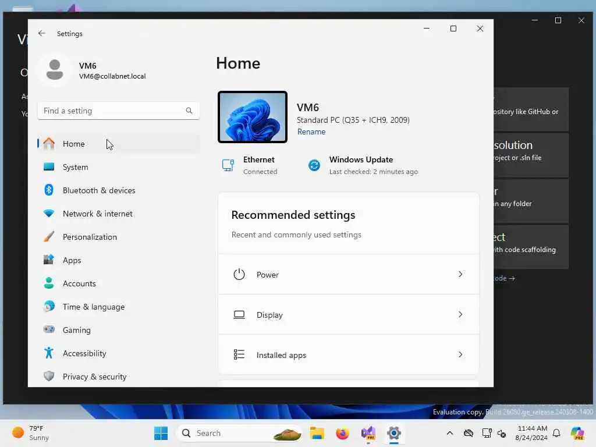Click the muted volume tray icon
Viewport: 596px width, 447px height.
point(502,433)
